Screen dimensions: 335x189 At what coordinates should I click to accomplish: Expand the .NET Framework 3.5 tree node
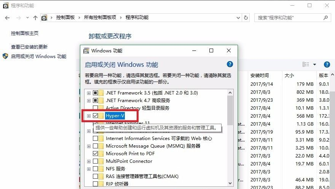(x=89, y=93)
